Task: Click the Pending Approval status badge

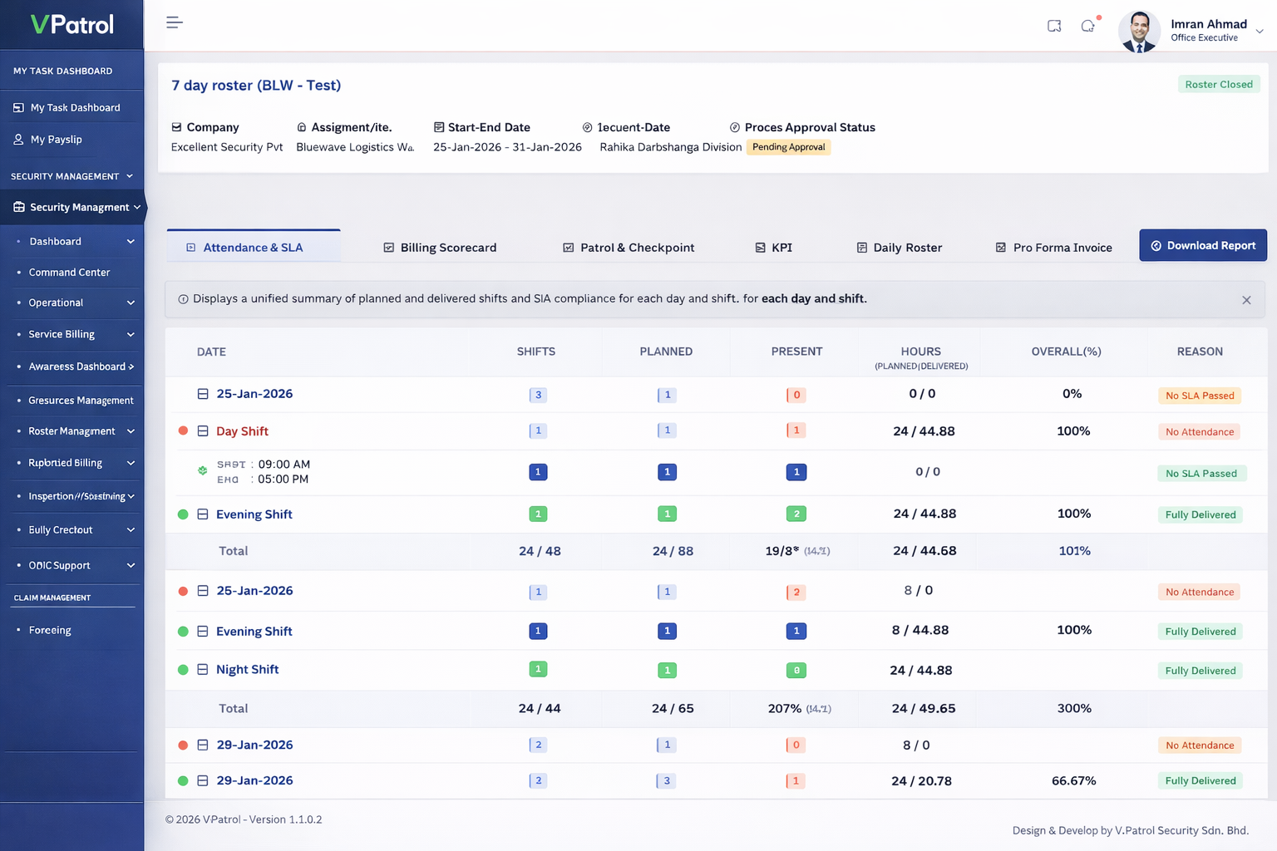Action: 788,147
